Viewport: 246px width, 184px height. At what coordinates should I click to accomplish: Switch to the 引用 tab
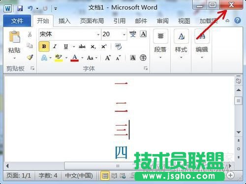coord(120,21)
